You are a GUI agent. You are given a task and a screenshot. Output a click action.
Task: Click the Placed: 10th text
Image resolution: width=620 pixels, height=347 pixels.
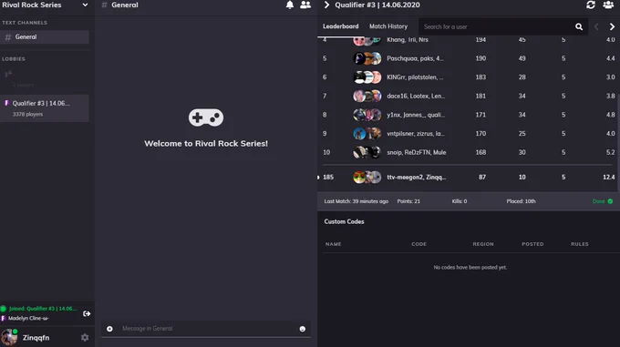pos(522,201)
